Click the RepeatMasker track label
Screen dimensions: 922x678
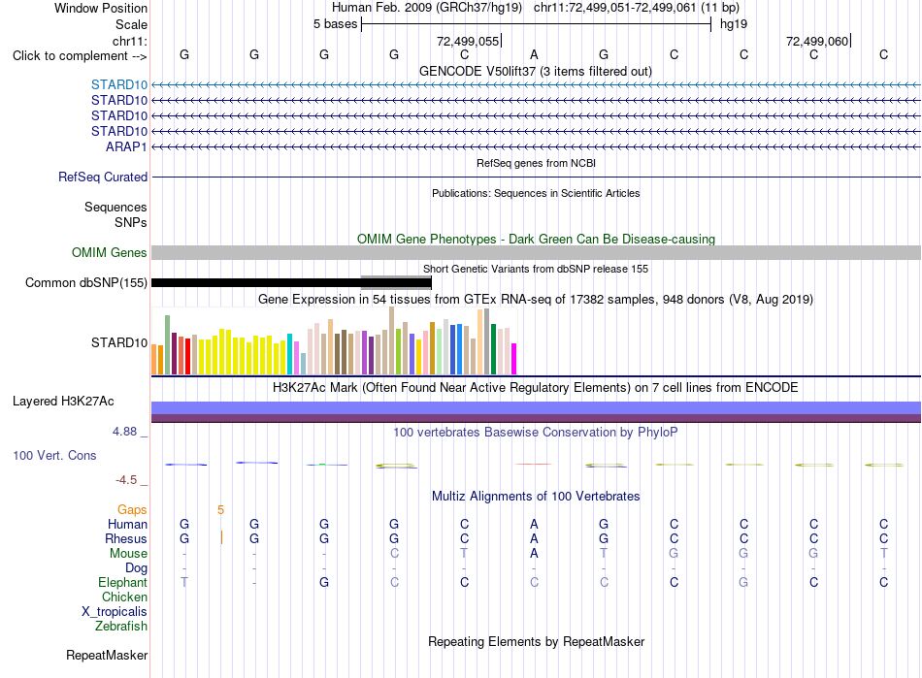pyautogui.click(x=107, y=655)
